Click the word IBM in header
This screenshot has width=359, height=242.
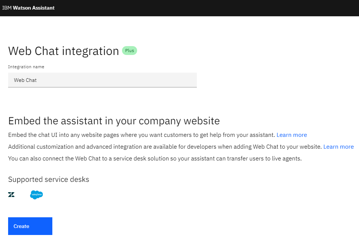(x=7, y=8)
